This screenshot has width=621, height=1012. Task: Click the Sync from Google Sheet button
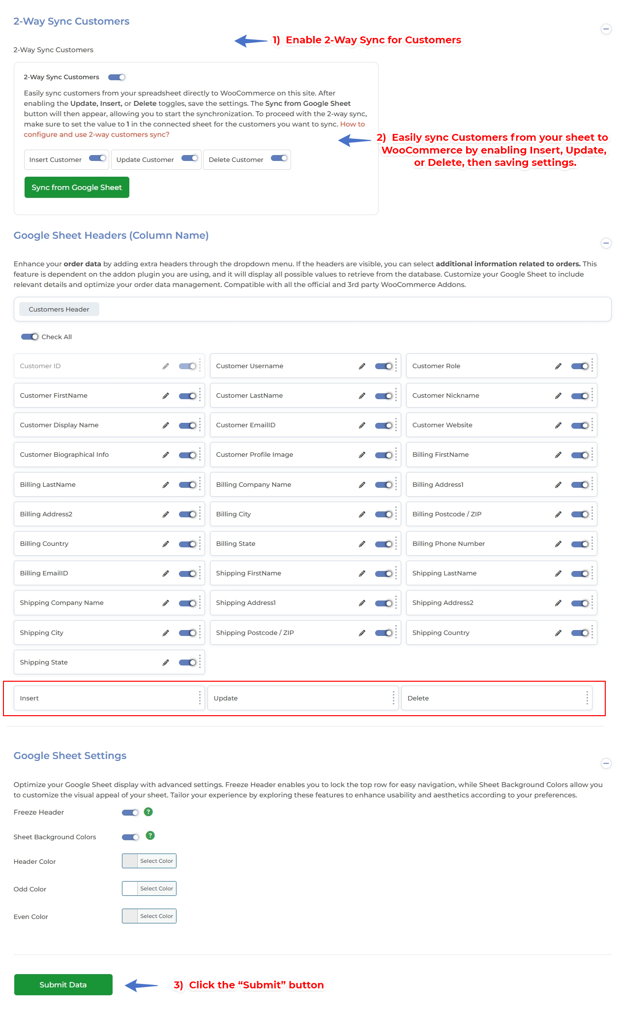[x=77, y=188]
